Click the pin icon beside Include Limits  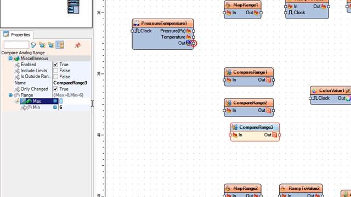click(x=17, y=71)
